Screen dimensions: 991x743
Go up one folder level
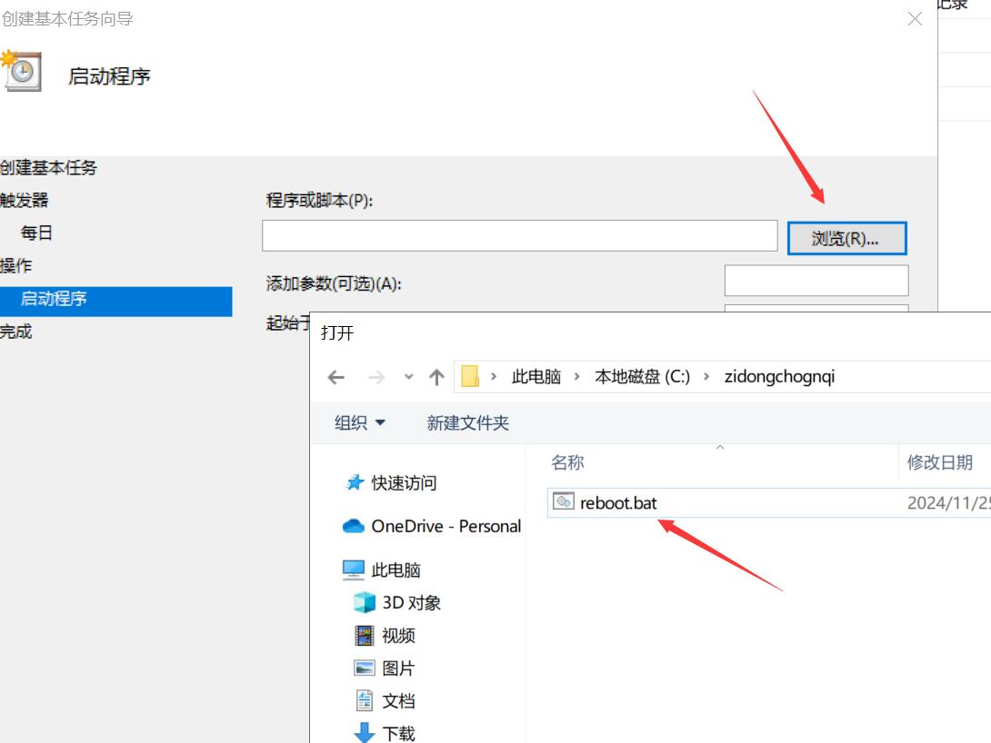(x=436, y=378)
